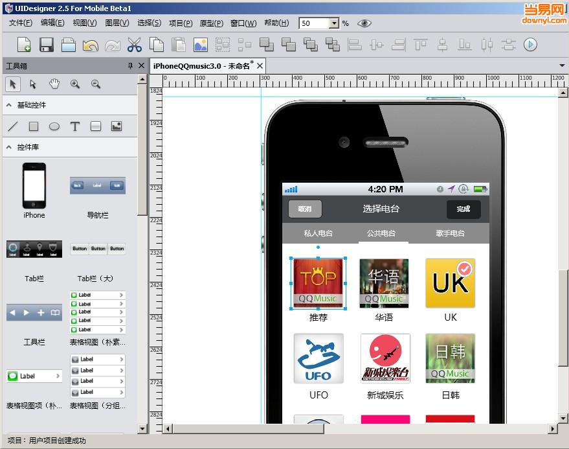Paste from clipboard

point(179,45)
